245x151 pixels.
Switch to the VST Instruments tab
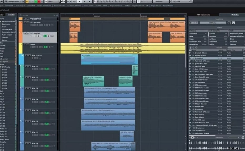(204, 15)
